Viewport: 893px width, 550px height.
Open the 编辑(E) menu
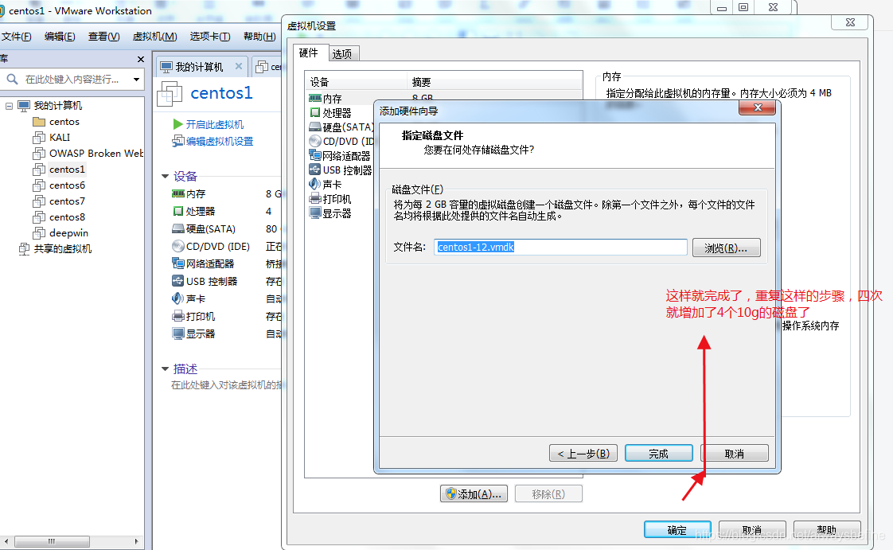[60, 37]
